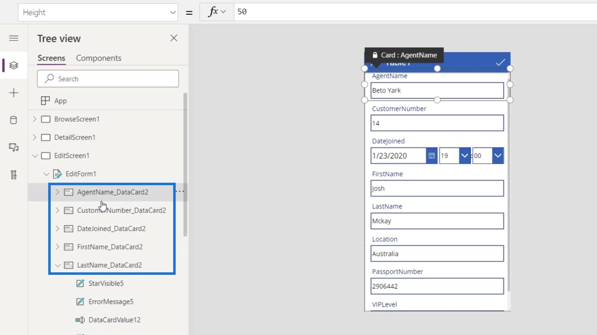Collapse the EditForm1 node
597x335 pixels.
[46, 174]
